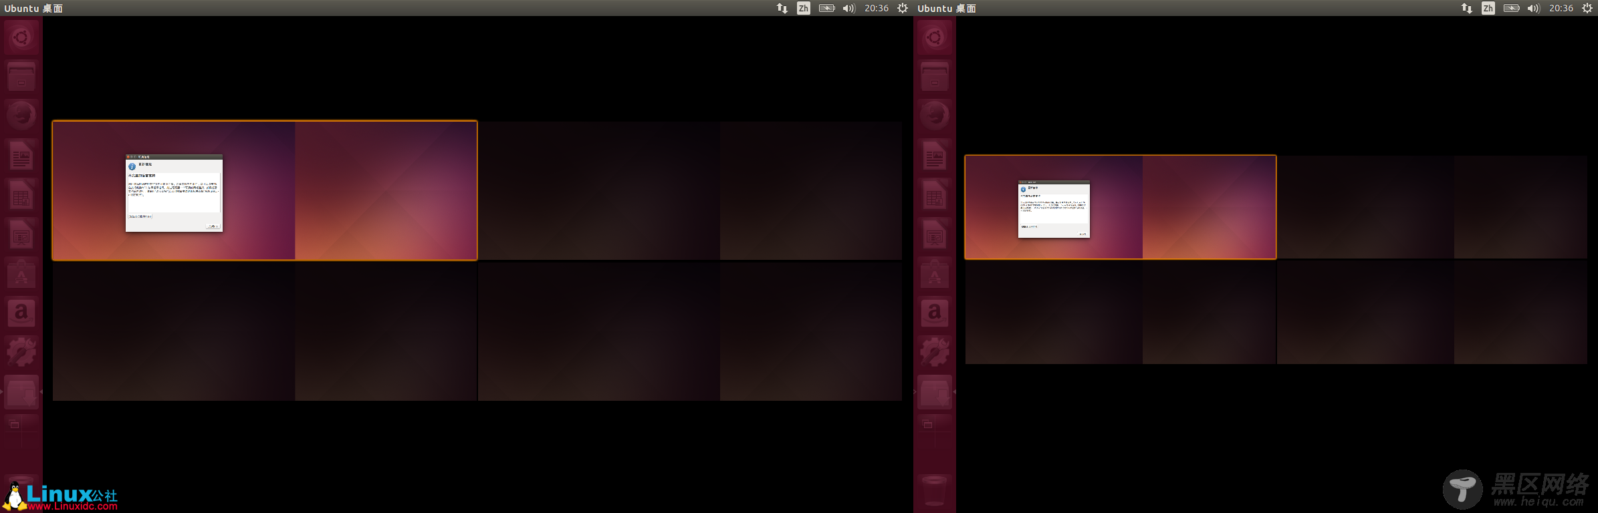Start LibreOffice Writer in the left screen launcher
This screenshot has width=1598, height=513.
(x=21, y=156)
